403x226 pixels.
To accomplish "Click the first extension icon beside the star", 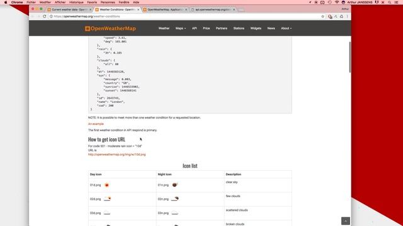I will (x=330, y=16).
